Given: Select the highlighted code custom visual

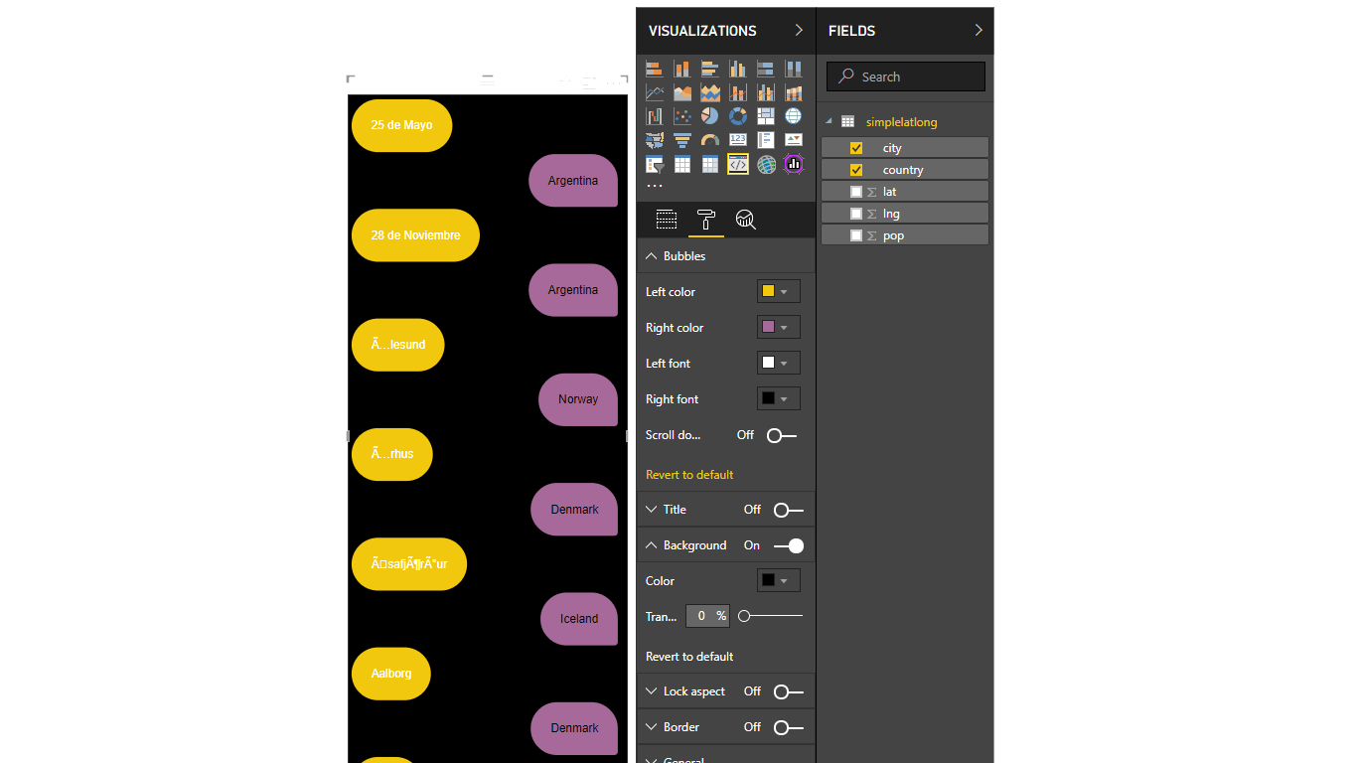Looking at the screenshot, I should [738, 164].
